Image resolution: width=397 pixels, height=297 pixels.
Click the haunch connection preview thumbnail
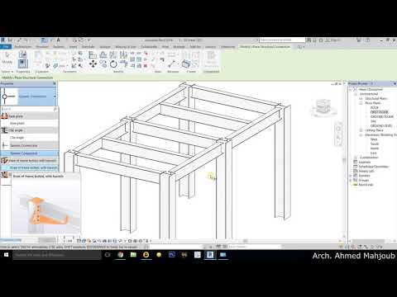click(46, 207)
